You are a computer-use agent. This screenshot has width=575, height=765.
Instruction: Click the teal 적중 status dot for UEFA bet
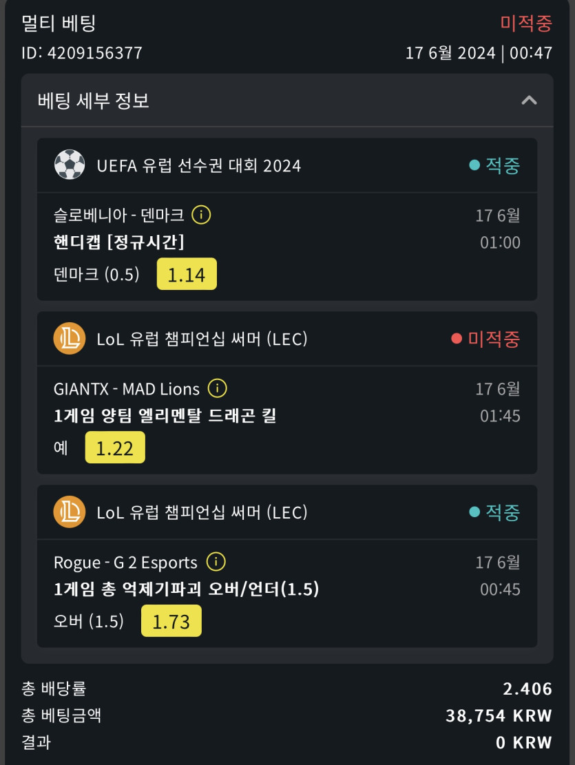[474, 165]
